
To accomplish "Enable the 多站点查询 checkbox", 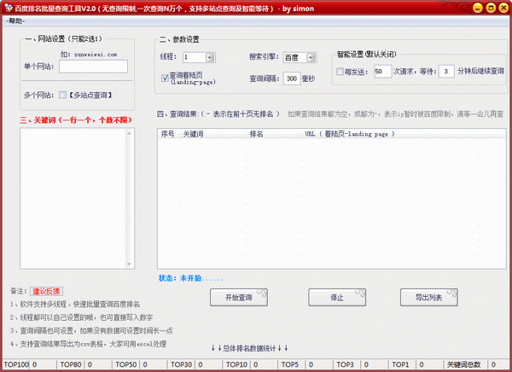I will 62,95.
